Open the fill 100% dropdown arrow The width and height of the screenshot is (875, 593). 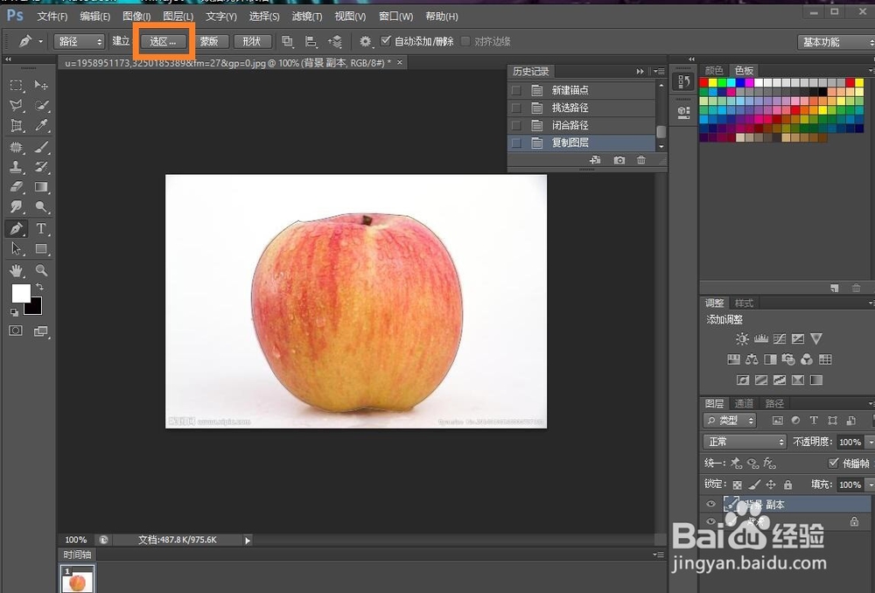click(870, 485)
